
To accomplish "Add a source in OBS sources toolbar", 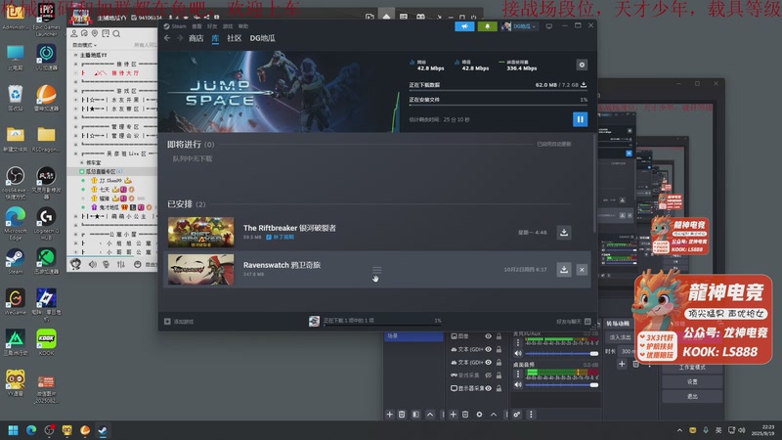I will 454,415.
